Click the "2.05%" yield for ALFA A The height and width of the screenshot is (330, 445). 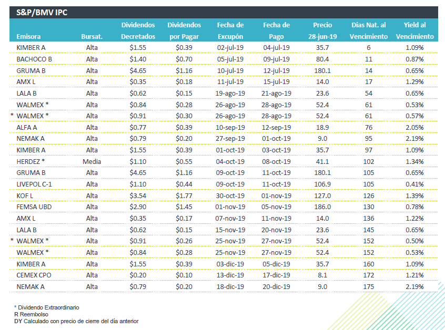tap(414, 128)
